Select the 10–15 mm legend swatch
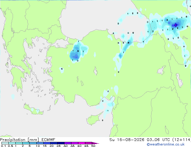Screen dimensions: 191x147 click(x=40, y=143)
